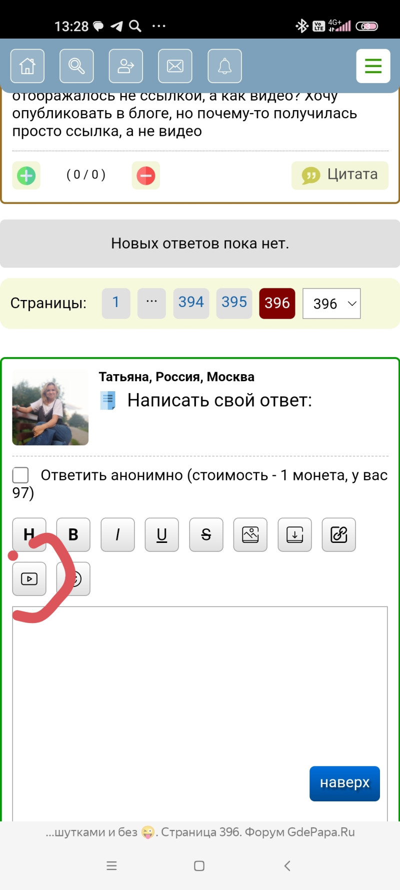Apply strikethrough formatting
Screen dimensions: 400x890
206,535
